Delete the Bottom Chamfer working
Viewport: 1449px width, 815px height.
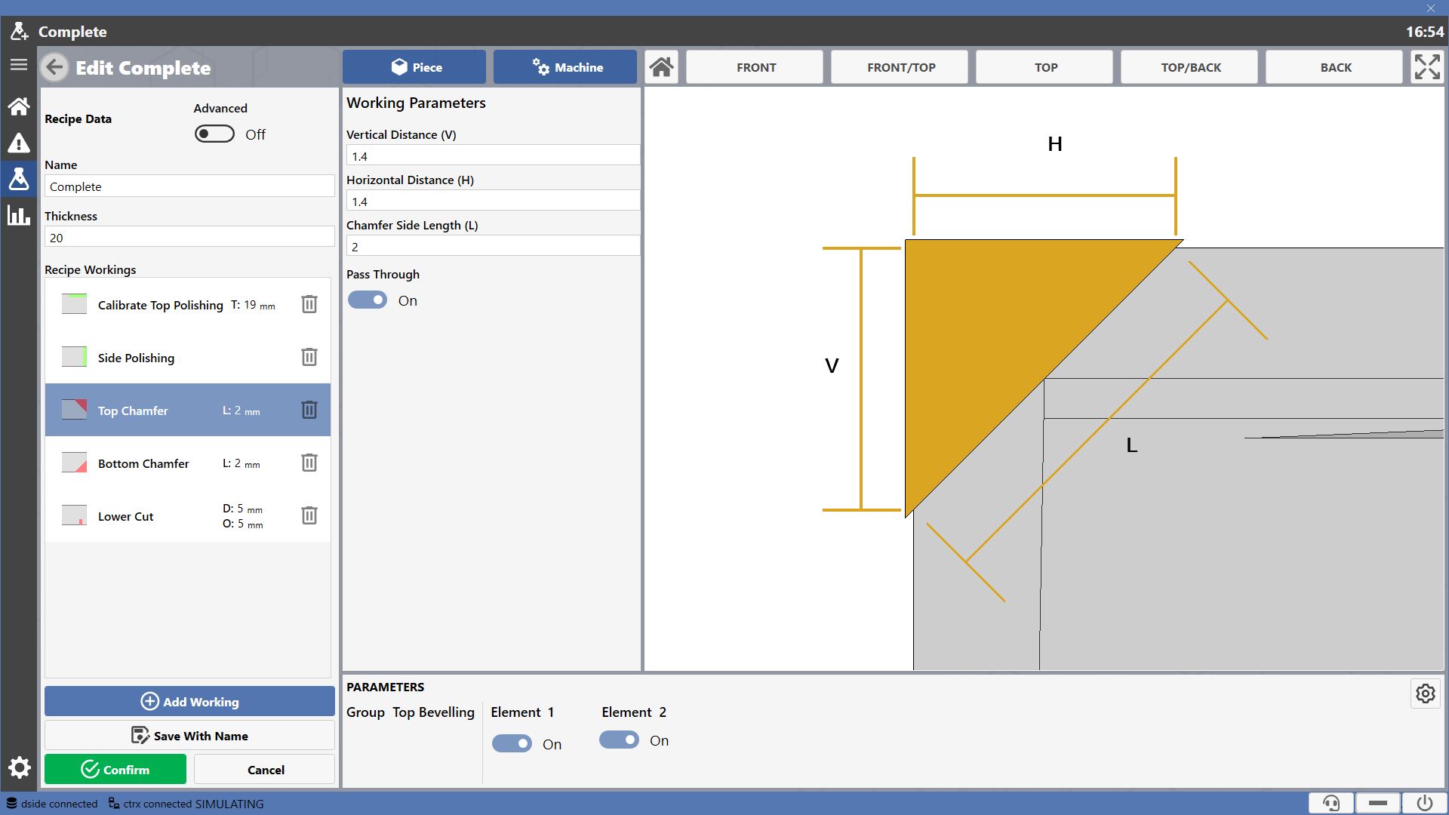click(309, 463)
